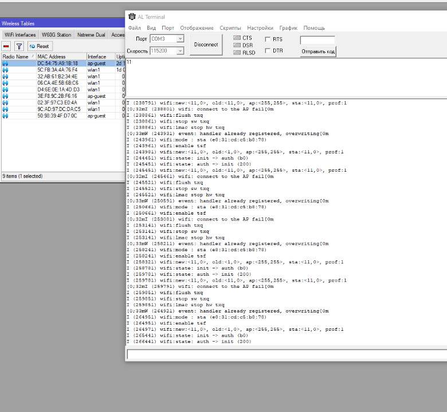Sort by Radio Name column header

tap(18, 57)
